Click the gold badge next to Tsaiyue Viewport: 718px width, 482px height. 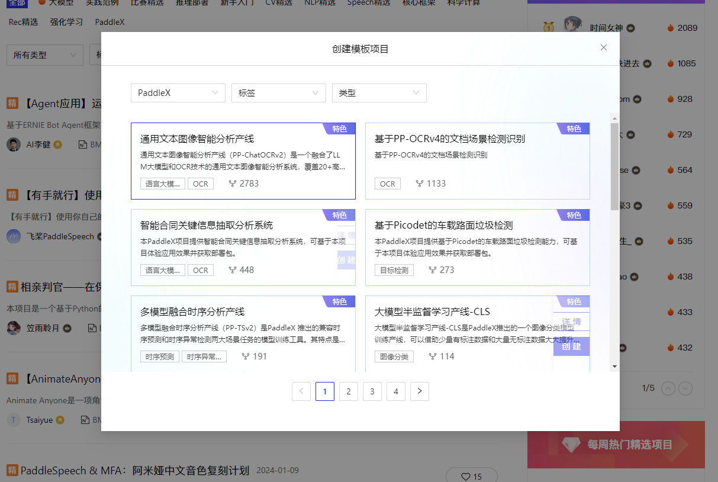[x=60, y=420]
